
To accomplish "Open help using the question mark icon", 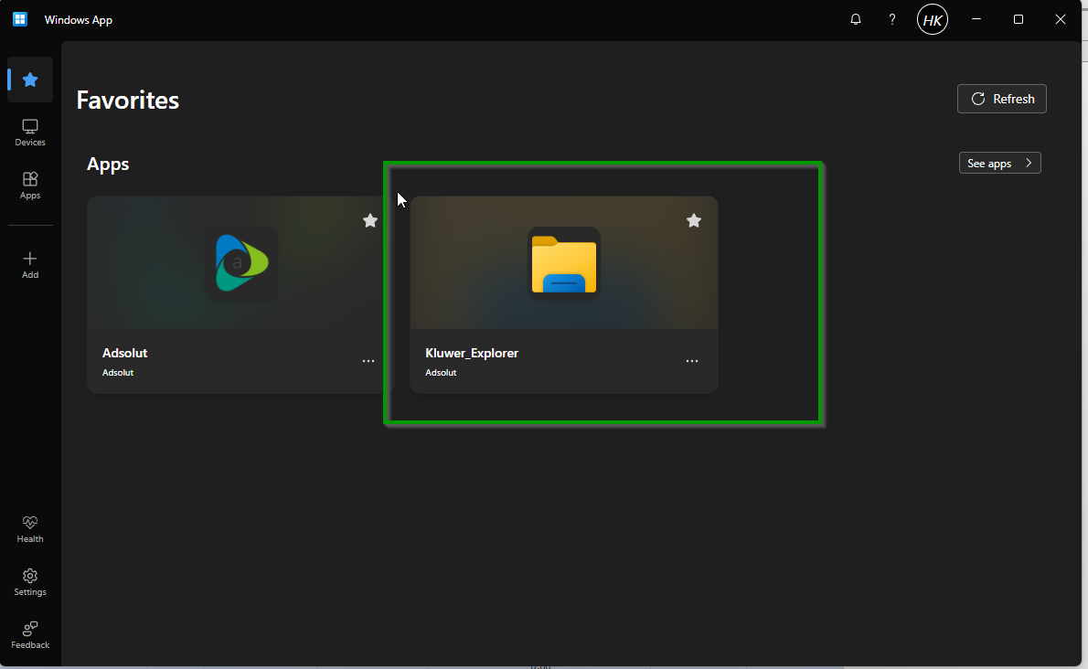I will [892, 19].
